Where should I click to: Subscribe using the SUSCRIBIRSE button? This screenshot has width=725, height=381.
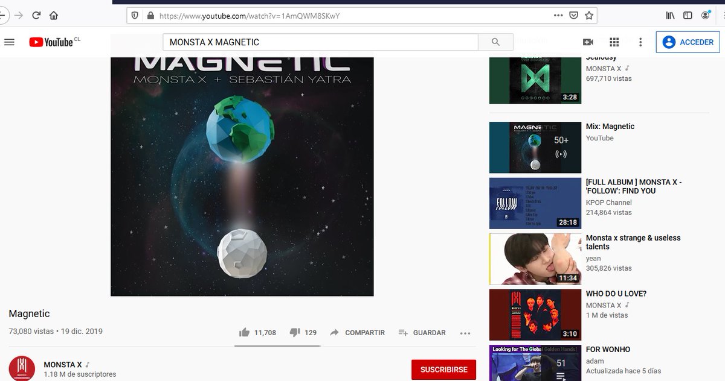(443, 370)
